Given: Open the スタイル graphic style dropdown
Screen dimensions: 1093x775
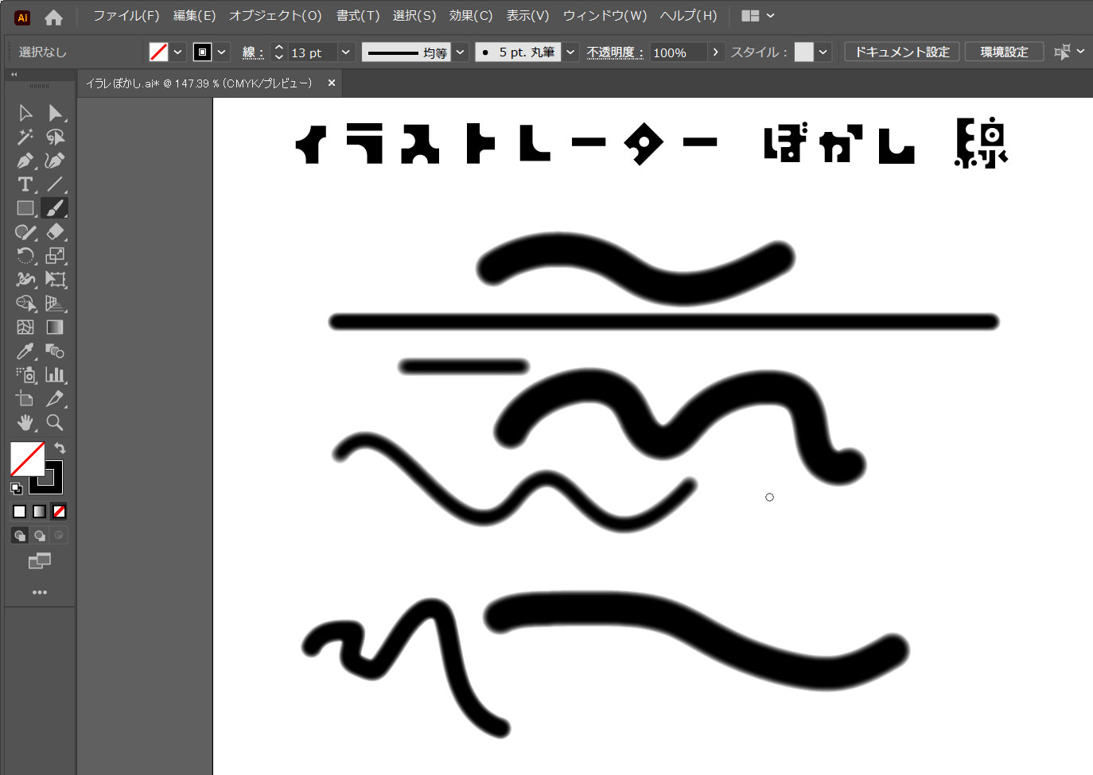Looking at the screenshot, I should [x=823, y=52].
